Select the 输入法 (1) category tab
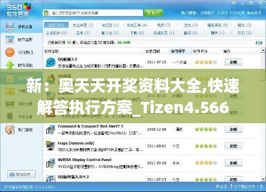Screen dimensions: 266x192 110,33
